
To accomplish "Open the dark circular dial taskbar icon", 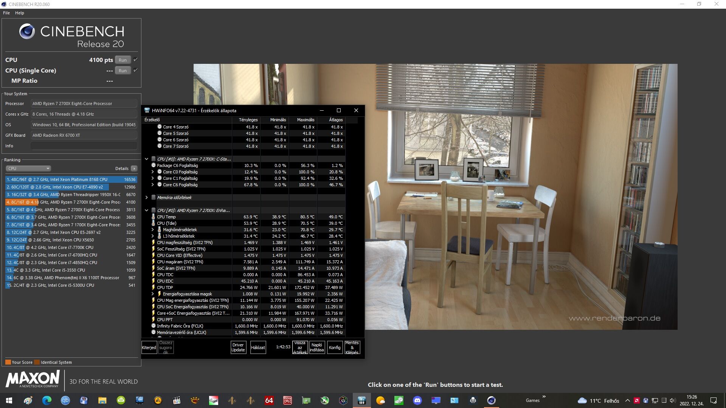I will 343,400.
